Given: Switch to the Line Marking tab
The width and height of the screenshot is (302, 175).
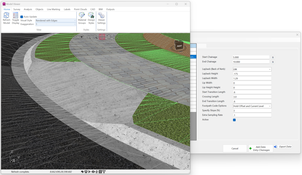Looking at the screenshot, I should (53, 9).
